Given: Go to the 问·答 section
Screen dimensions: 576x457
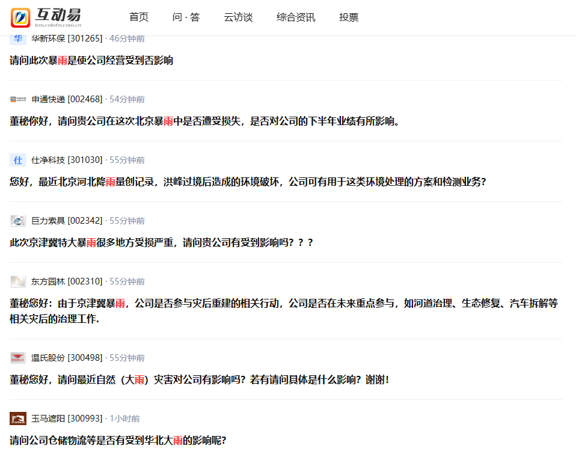Looking at the screenshot, I should [186, 17].
